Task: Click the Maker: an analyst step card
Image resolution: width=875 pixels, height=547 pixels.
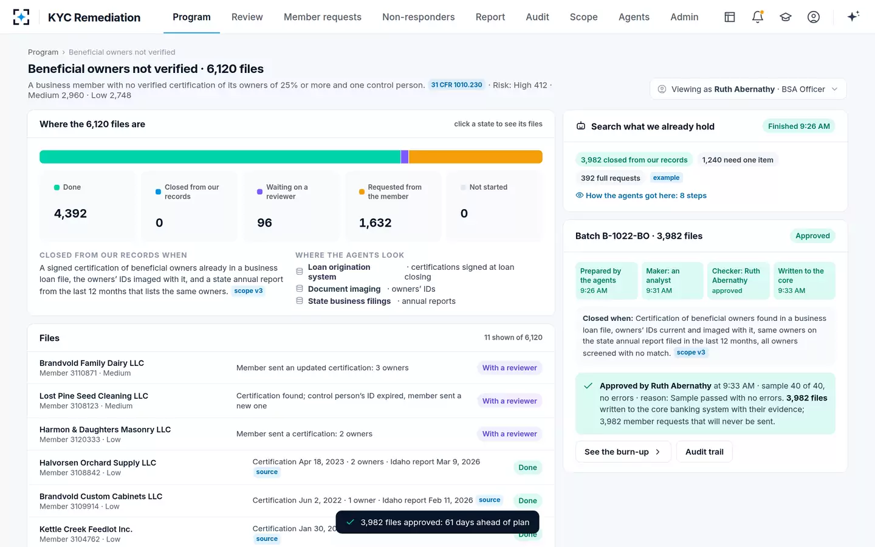Action: point(673,281)
